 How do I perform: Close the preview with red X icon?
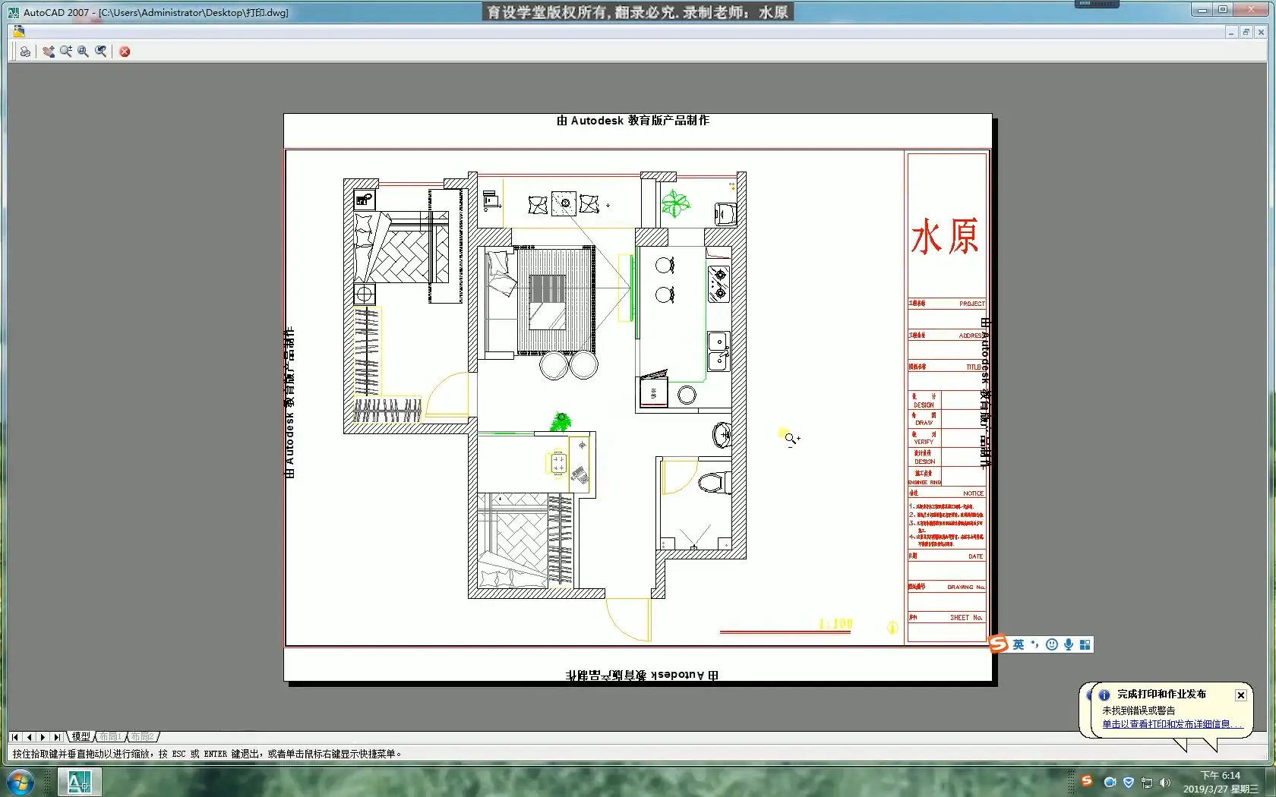(125, 52)
